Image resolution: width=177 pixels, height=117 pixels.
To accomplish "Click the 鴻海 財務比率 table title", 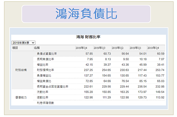I will pyautogui.click(x=88, y=37).
